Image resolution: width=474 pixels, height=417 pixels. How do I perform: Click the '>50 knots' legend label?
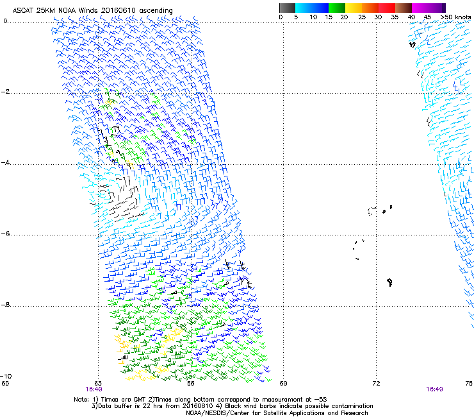pos(455,17)
